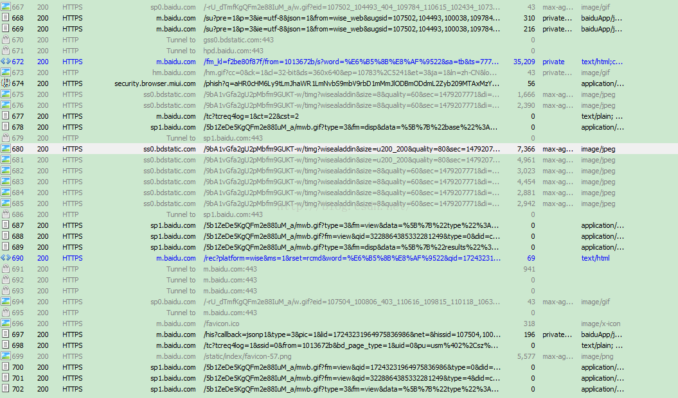Click the text/plain content type in row 677

click(602, 116)
